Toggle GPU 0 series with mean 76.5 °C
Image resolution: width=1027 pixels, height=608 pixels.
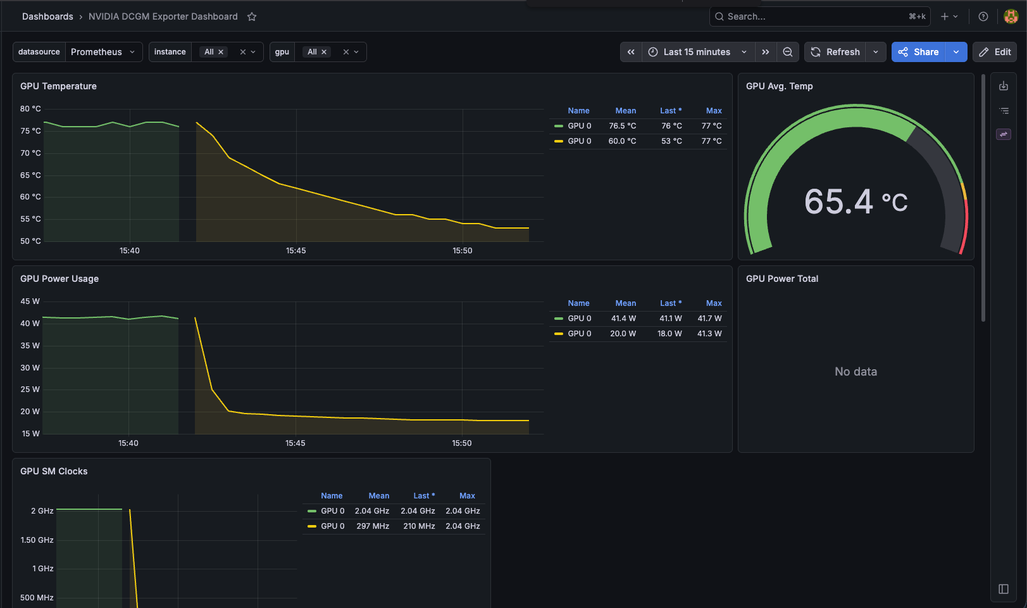coord(580,126)
